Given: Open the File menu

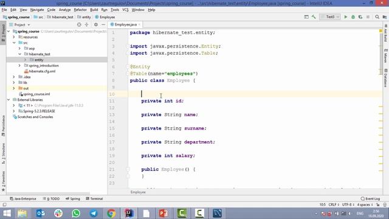Looking at the screenshot, I should point(4,10).
